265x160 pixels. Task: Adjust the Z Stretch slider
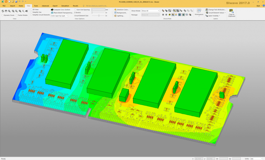click(92, 13)
